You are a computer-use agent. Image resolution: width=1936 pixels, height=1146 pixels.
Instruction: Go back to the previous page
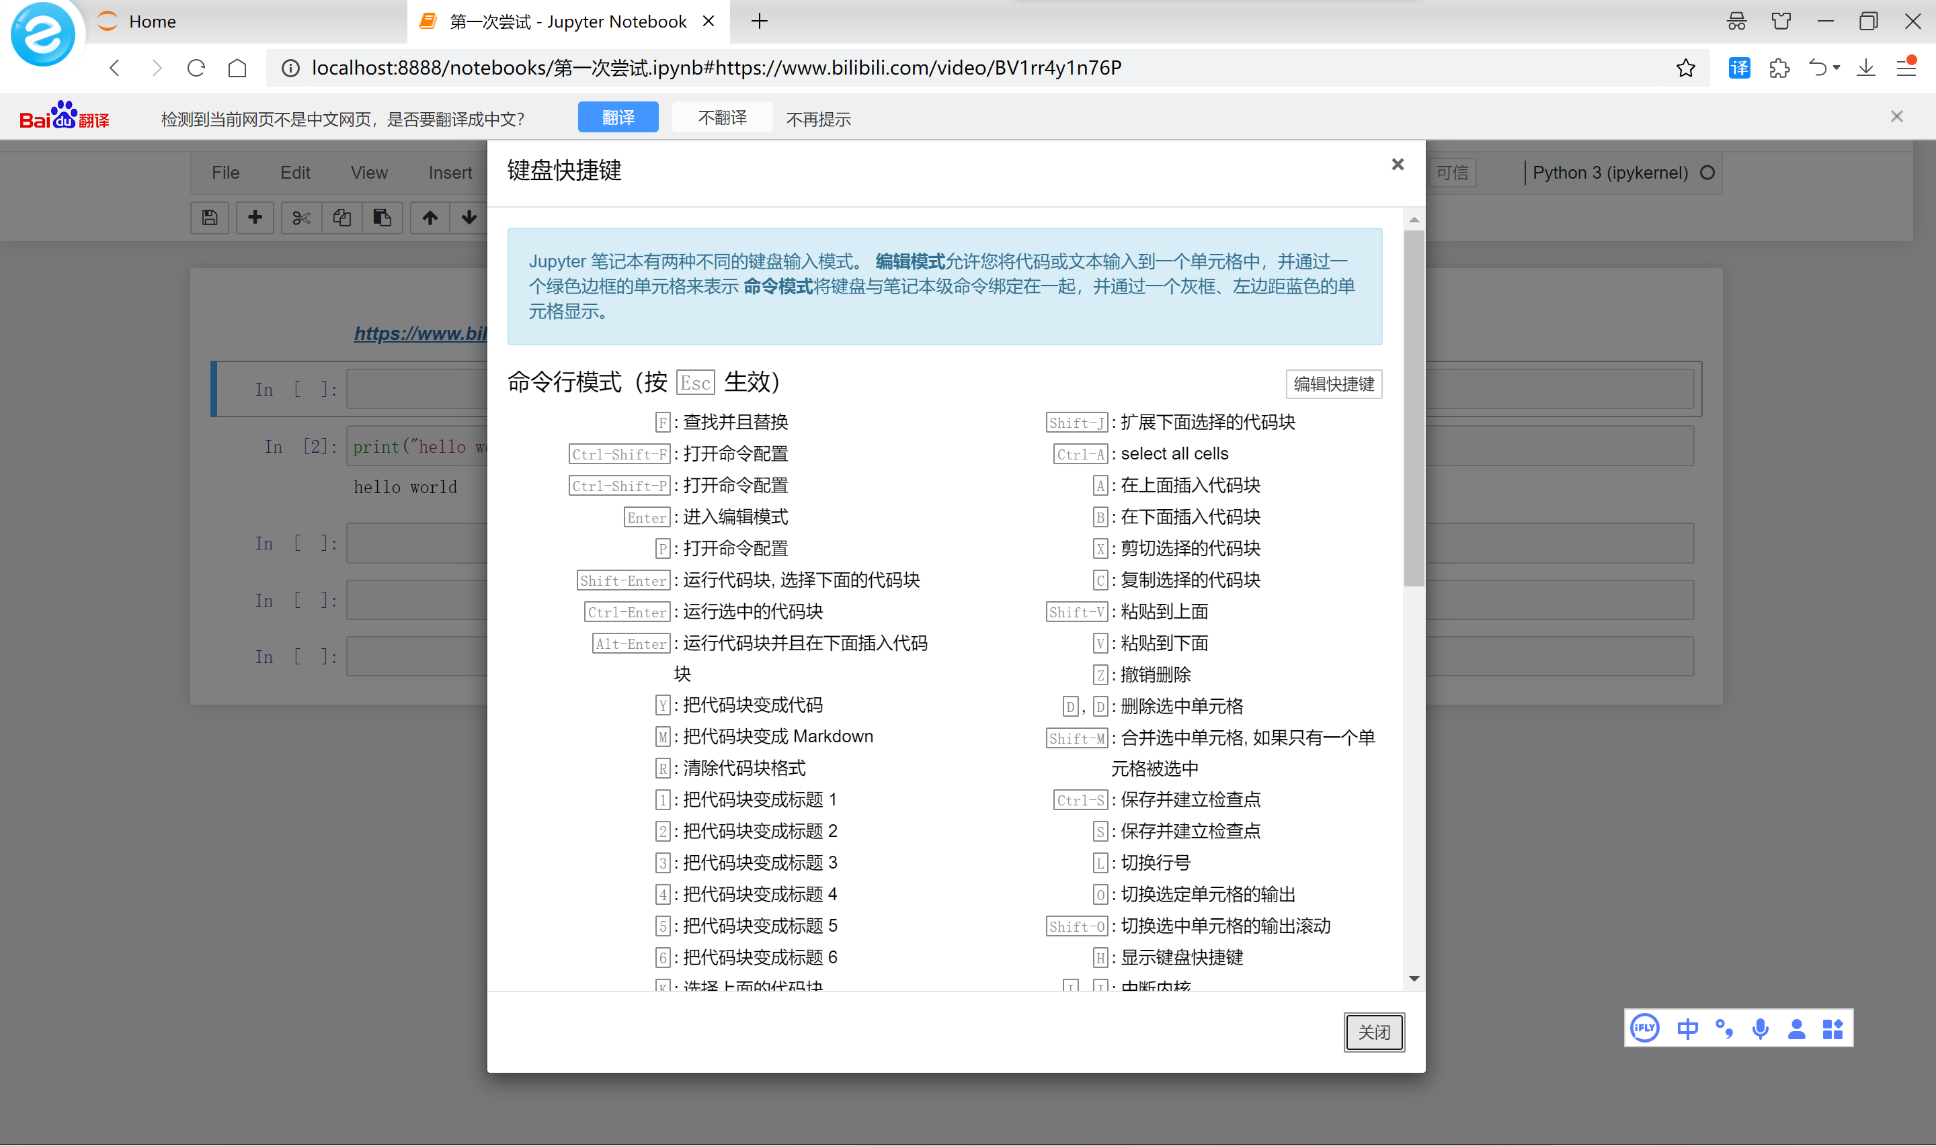tap(115, 68)
